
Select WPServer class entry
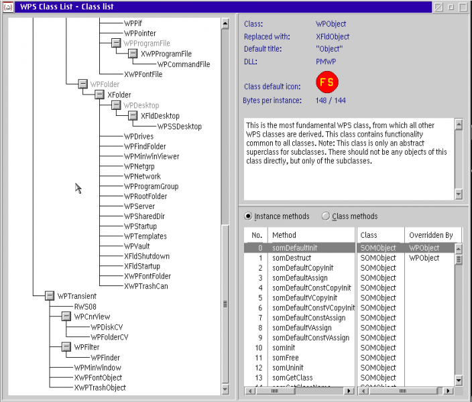point(139,206)
